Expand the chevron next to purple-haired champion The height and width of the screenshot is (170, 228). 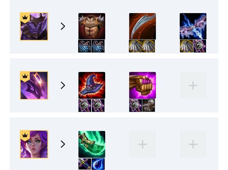63,144
